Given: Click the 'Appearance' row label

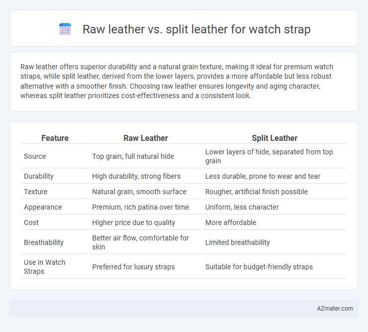Looking at the screenshot, I should 43,207.
